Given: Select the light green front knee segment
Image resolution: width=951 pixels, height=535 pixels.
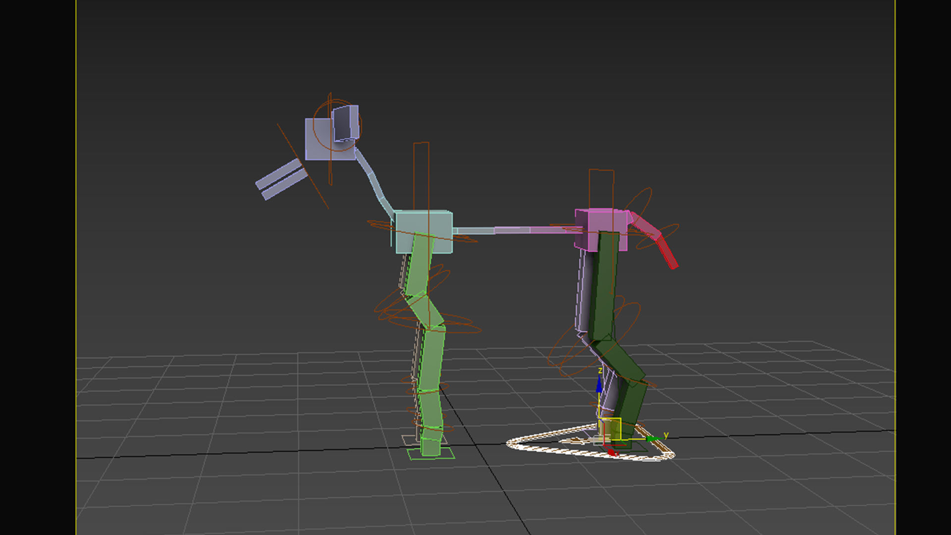Looking at the screenshot, I should click(425, 312).
